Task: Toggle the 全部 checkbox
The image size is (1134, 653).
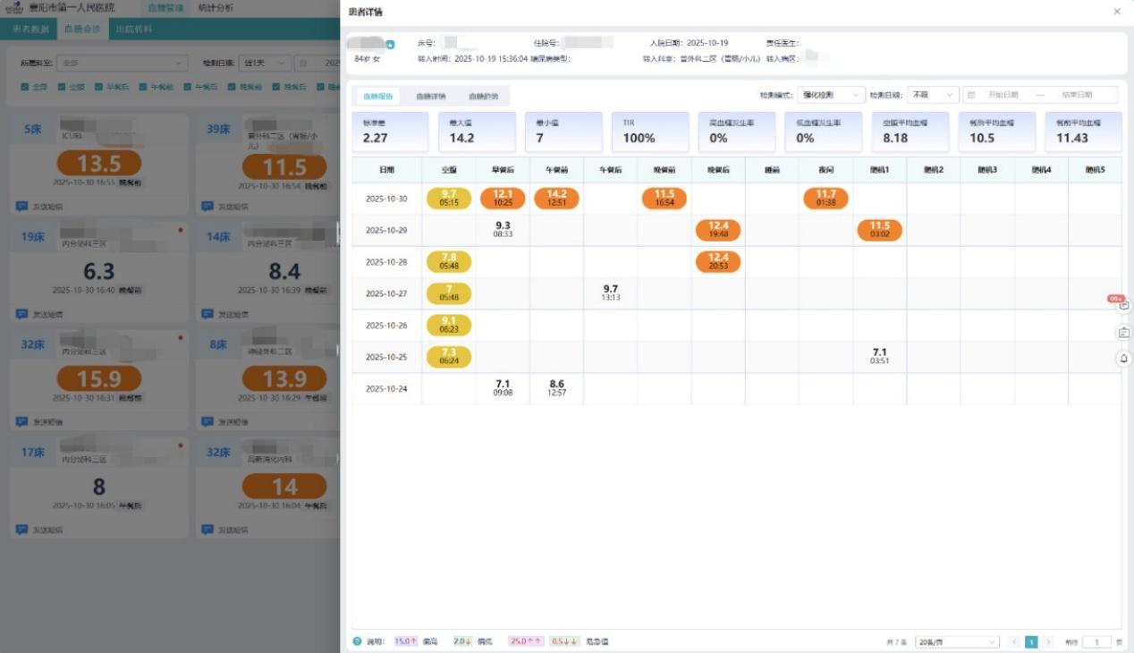Action: click(x=25, y=87)
